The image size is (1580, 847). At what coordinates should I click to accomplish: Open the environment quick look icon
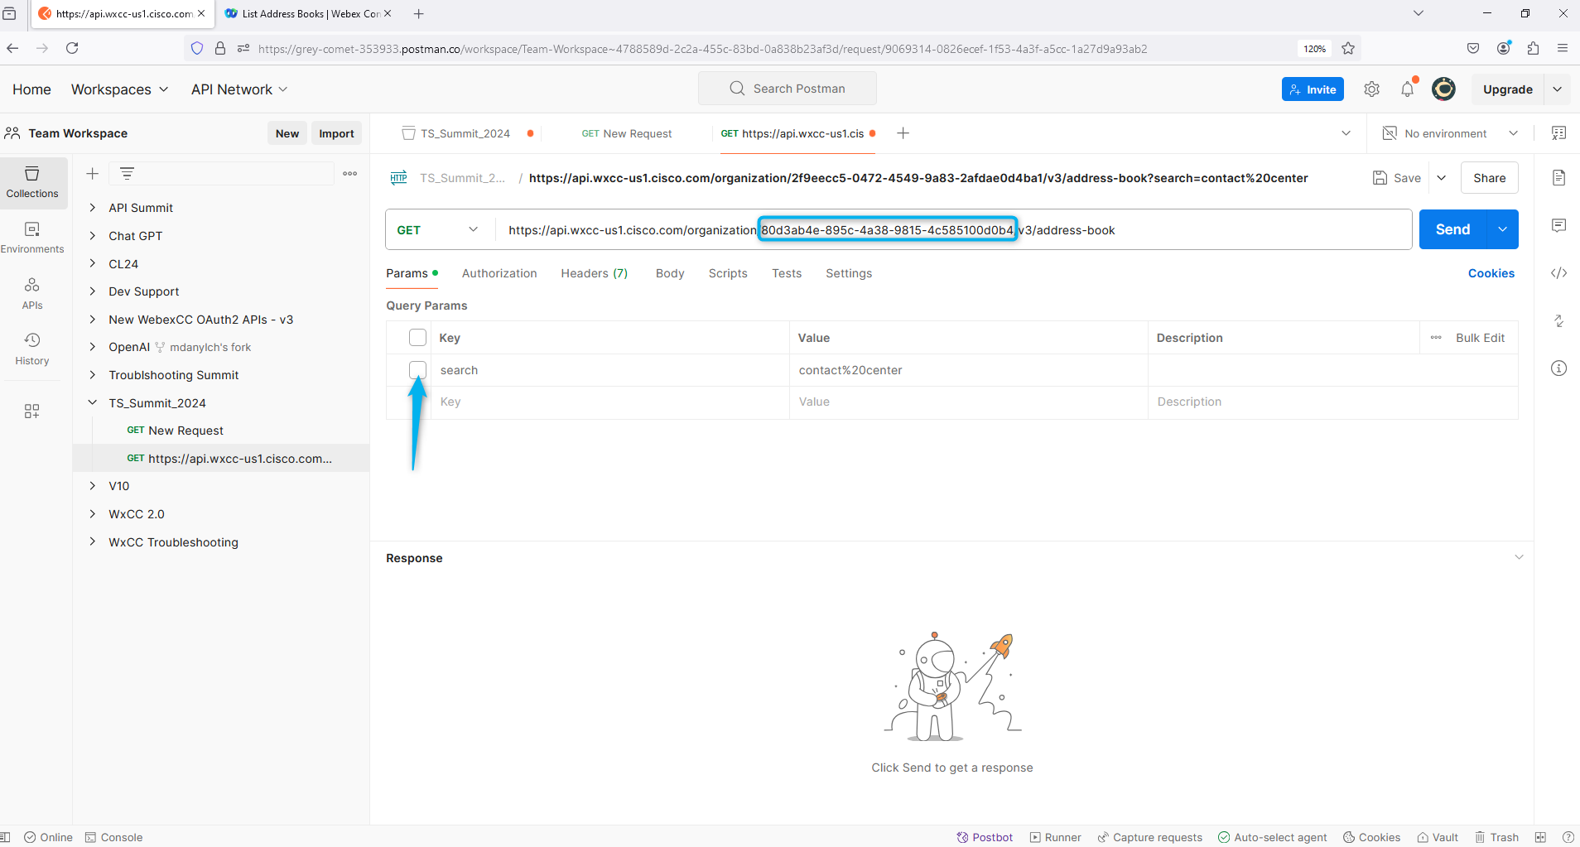[x=1558, y=133]
